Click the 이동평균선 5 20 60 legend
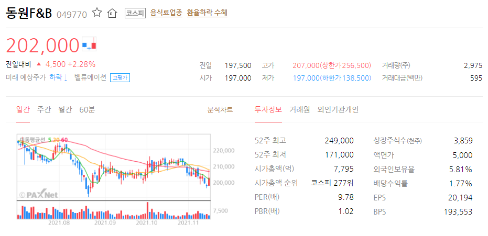The image size is (488, 236). click(x=44, y=139)
